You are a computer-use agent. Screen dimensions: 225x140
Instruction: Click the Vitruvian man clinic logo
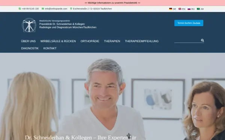pyautogui.click(x=29, y=25)
